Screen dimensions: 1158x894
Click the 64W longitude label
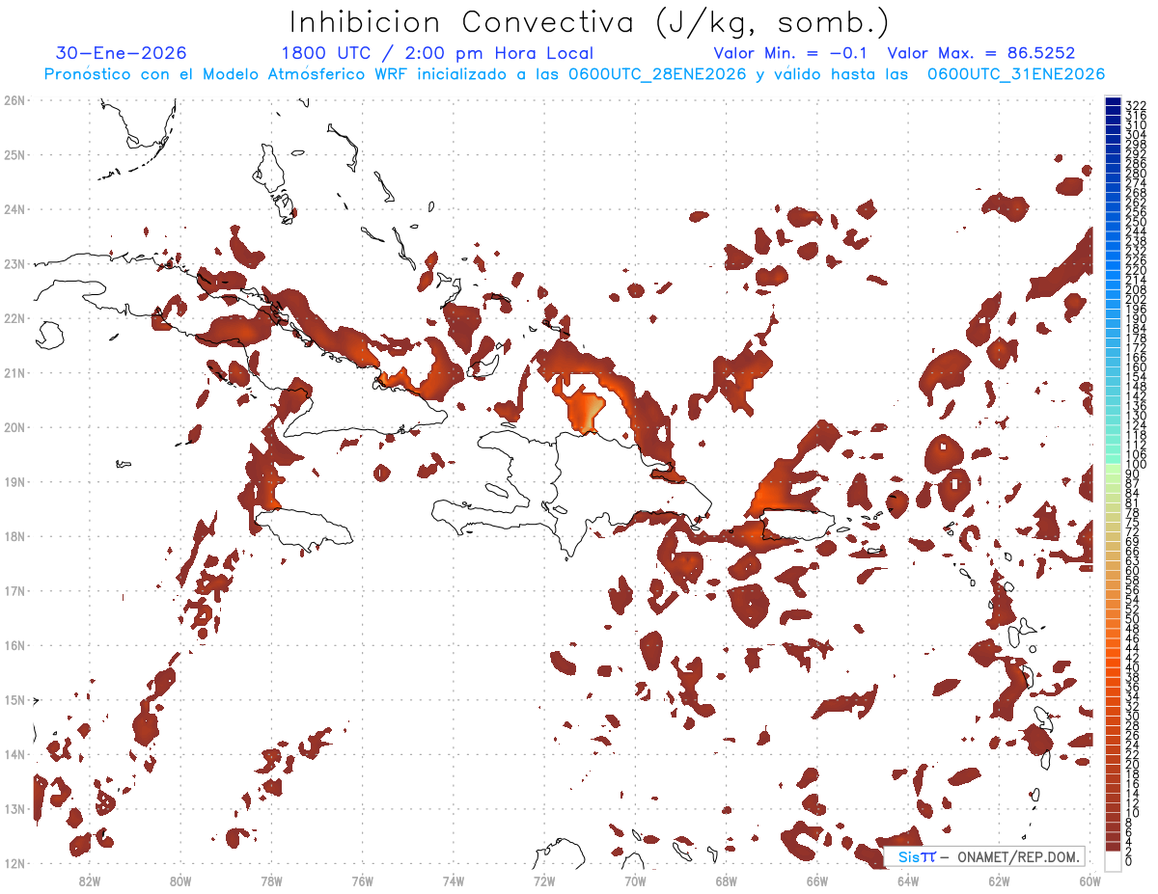[x=908, y=880]
